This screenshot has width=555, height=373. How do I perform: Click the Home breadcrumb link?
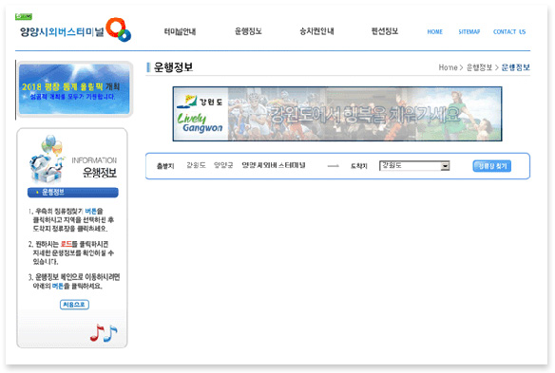pos(448,67)
